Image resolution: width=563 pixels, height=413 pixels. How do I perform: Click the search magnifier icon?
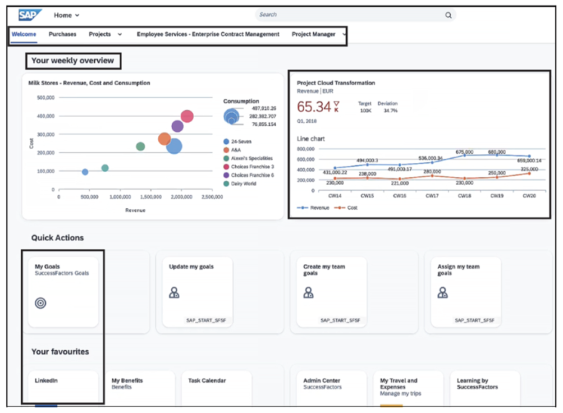pos(448,15)
